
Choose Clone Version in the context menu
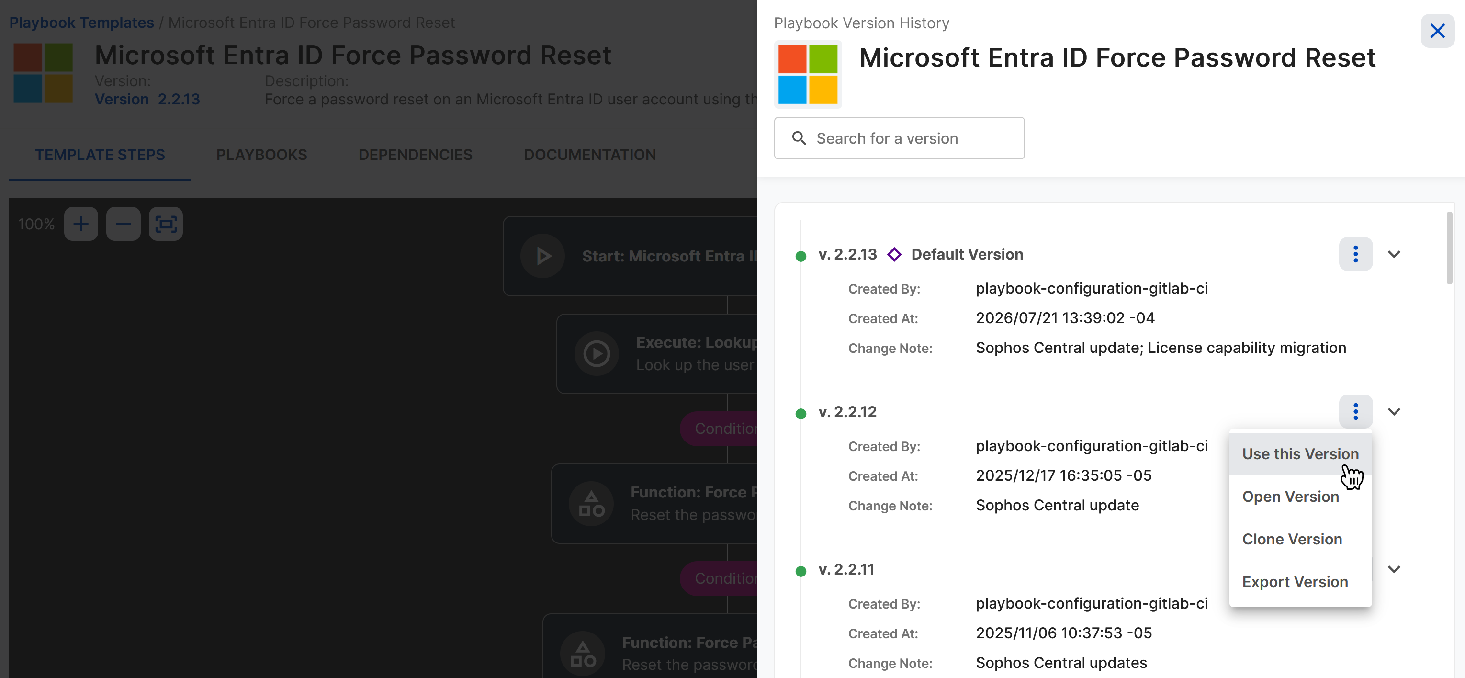coord(1300,539)
